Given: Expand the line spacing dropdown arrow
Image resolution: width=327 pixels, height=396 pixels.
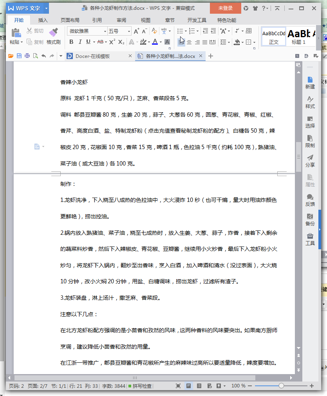Looking at the screenshot, I should (229, 42).
